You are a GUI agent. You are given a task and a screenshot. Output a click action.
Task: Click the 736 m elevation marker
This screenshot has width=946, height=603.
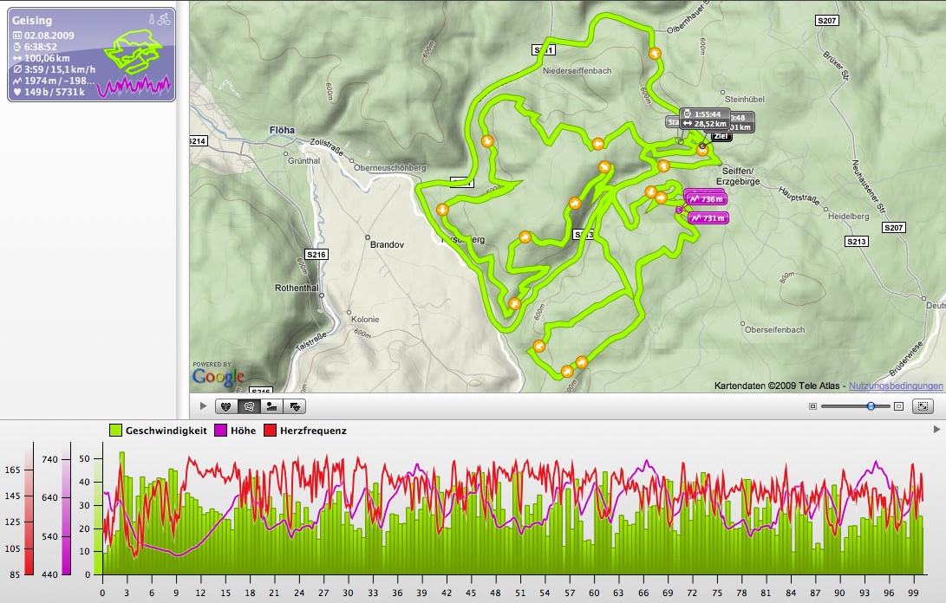706,199
